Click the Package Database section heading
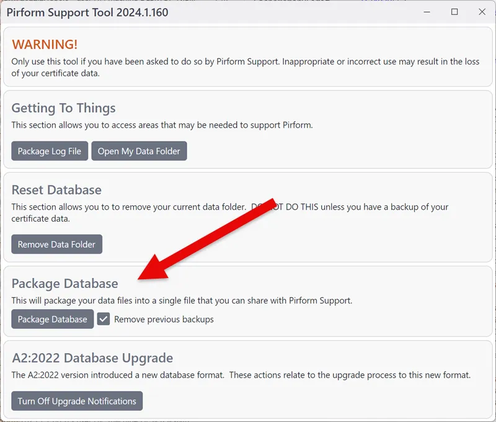 (x=65, y=284)
